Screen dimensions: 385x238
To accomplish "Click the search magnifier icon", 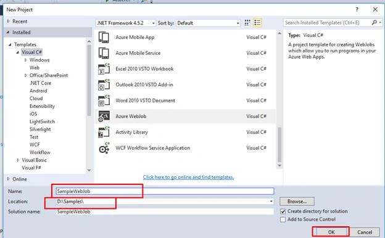I will [x=374, y=23].
